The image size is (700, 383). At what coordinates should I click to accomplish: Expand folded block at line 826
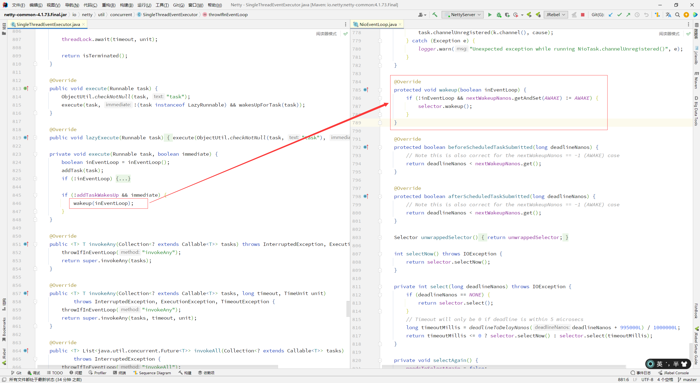pyautogui.click(x=35, y=179)
